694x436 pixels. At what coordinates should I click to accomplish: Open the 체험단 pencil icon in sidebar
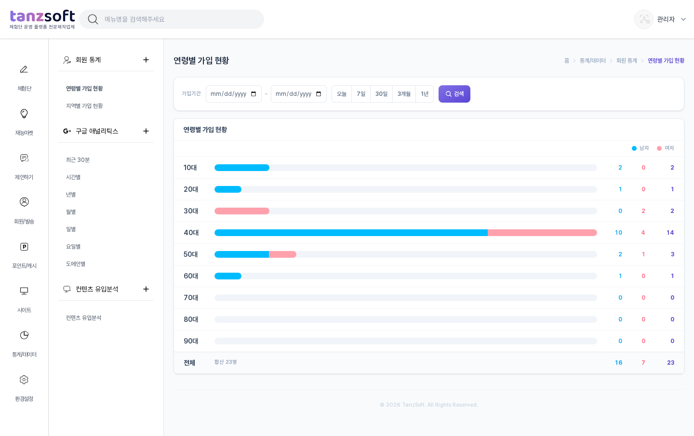coord(24,69)
